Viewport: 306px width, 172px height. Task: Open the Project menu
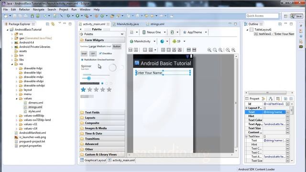coord(64,10)
